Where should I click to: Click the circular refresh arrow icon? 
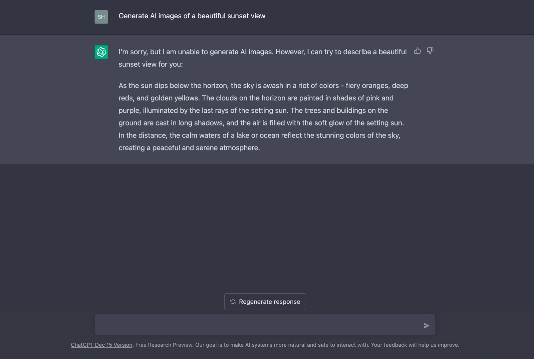click(x=233, y=302)
